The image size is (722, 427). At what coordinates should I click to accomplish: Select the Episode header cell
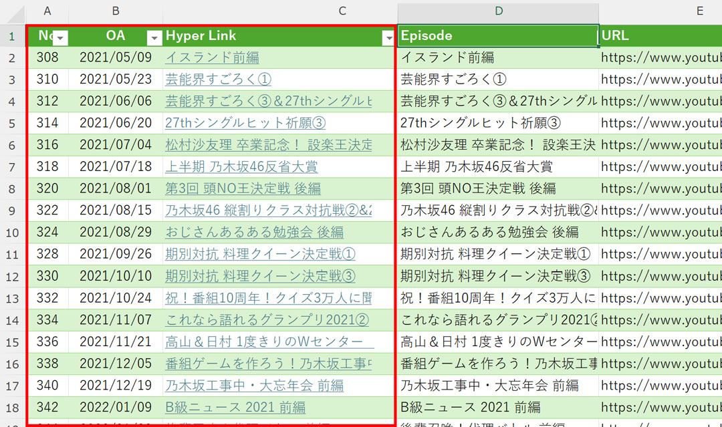[x=498, y=36]
